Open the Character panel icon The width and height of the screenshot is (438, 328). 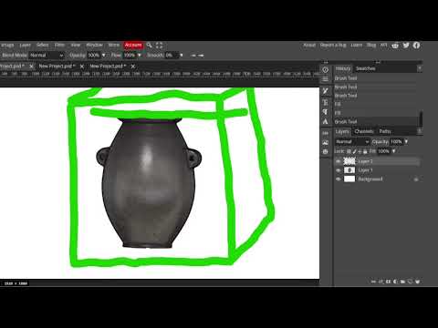(326, 102)
